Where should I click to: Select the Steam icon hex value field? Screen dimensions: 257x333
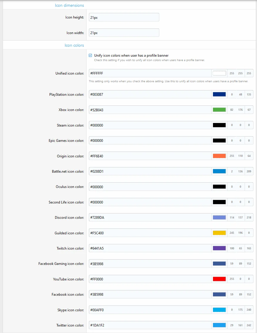pos(147,125)
